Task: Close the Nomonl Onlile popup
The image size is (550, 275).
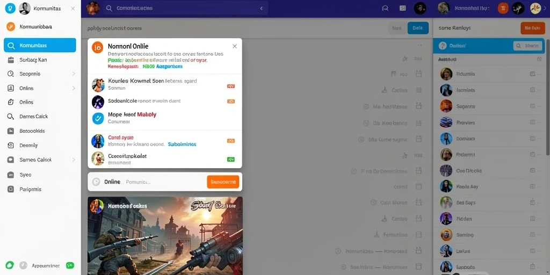Action: pyautogui.click(x=235, y=46)
